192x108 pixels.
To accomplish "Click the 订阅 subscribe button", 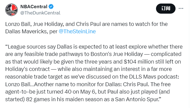I will (166, 8).
